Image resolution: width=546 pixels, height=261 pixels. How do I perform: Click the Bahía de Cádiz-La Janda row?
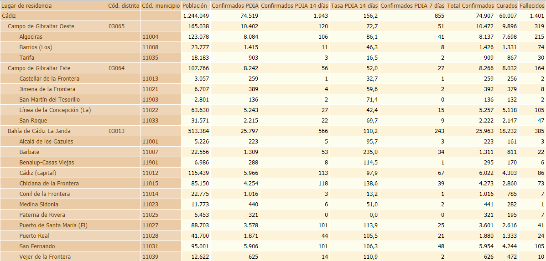click(39, 131)
